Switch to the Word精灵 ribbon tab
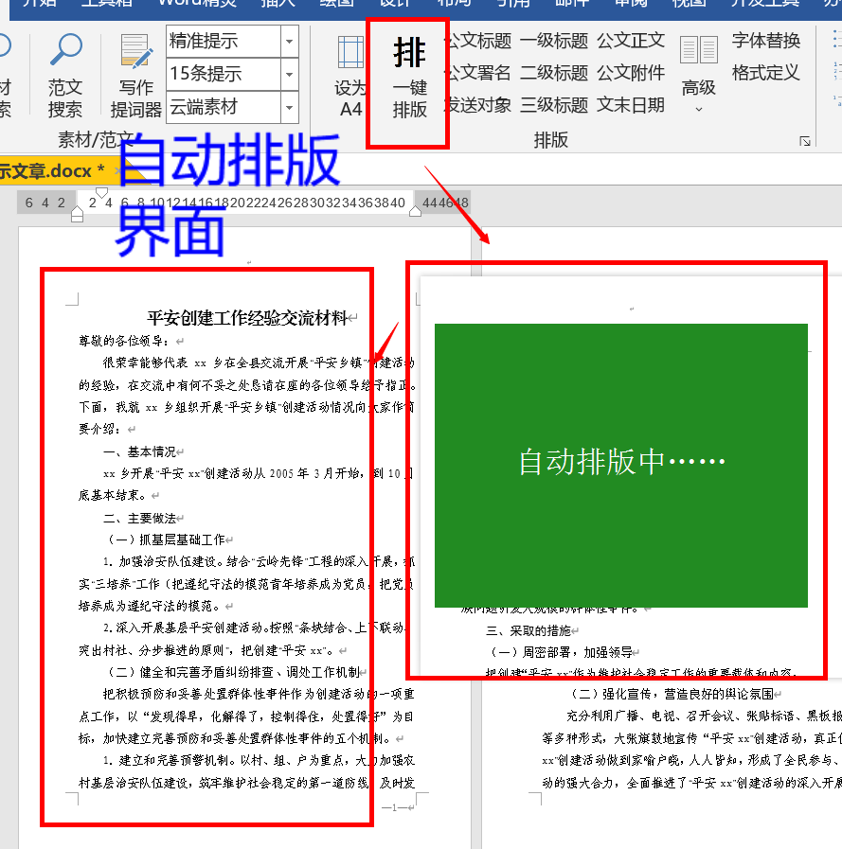 (197, 4)
